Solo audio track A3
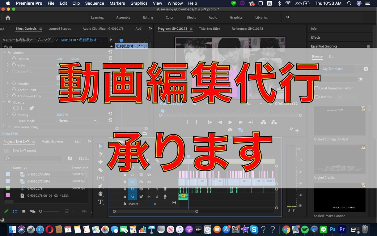 click(157, 196)
